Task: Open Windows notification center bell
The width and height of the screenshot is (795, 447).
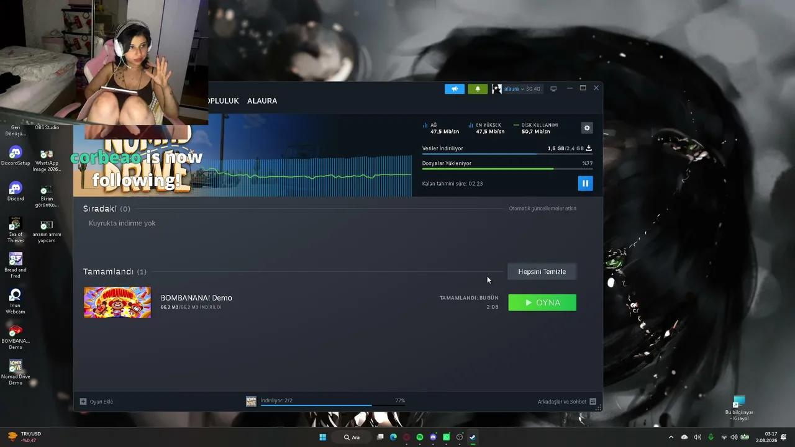Action: pos(784,437)
